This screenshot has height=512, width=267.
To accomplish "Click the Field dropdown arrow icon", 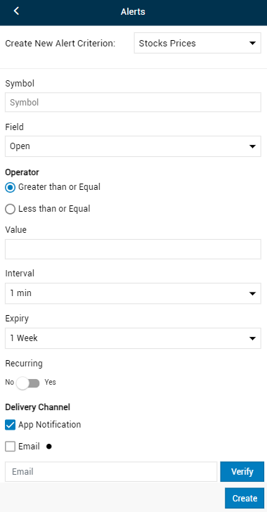I will point(252,146).
